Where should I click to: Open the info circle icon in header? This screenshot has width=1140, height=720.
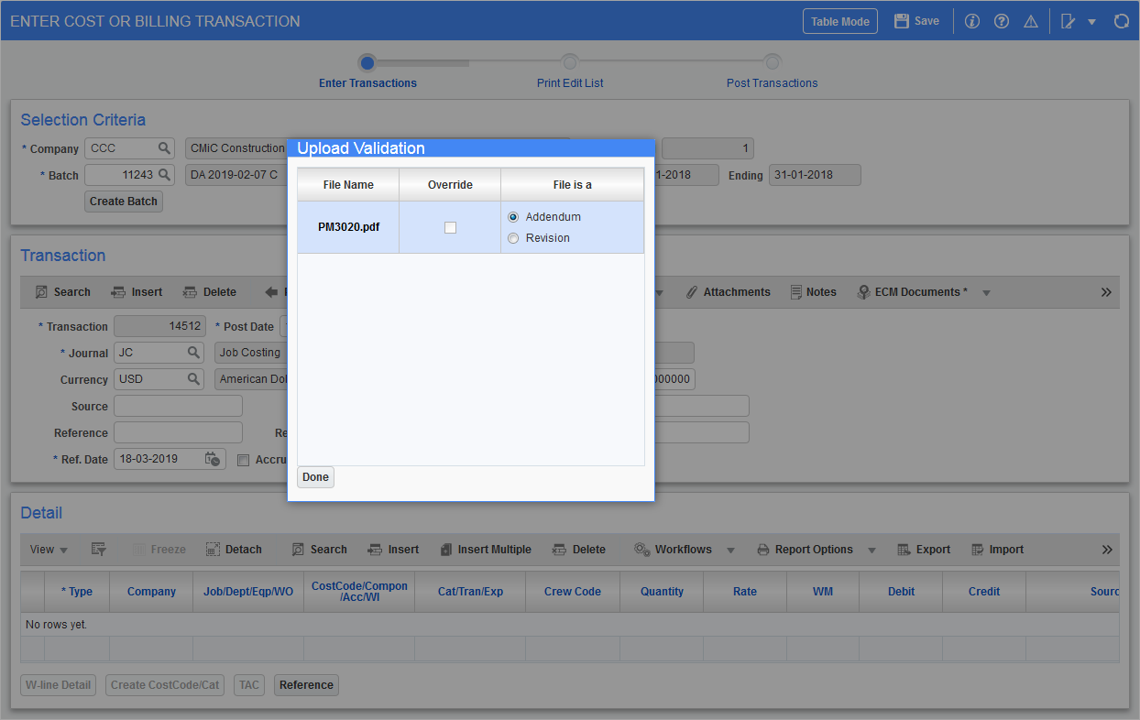point(972,21)
